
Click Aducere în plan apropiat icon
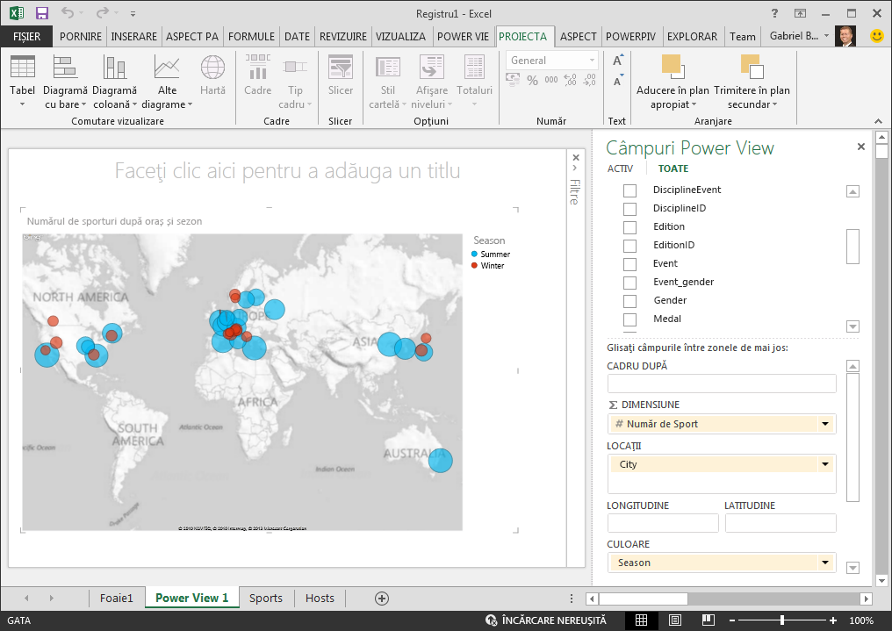click(x=673, y=67)
